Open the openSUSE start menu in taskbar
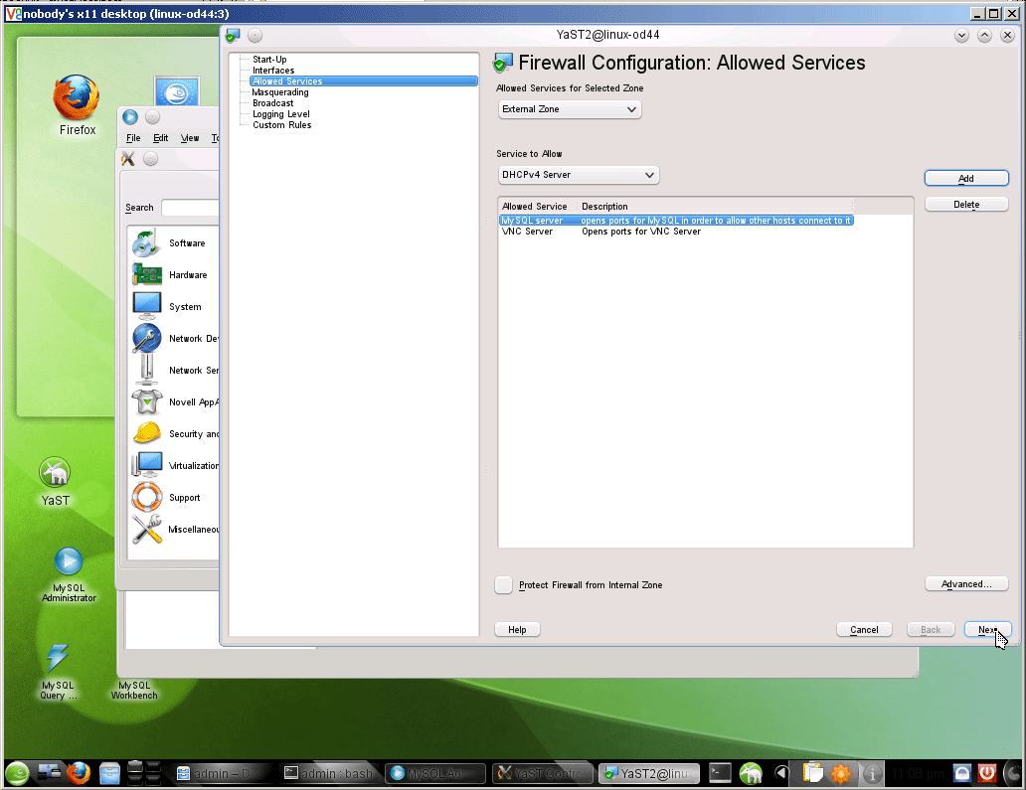 coord(18,774)
